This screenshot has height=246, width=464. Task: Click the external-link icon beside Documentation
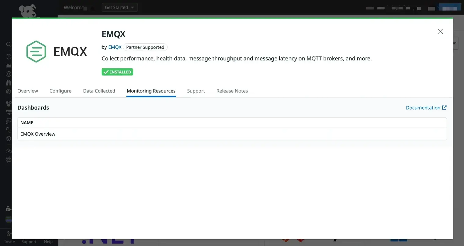pyautogui.click(x=444, y=107)
